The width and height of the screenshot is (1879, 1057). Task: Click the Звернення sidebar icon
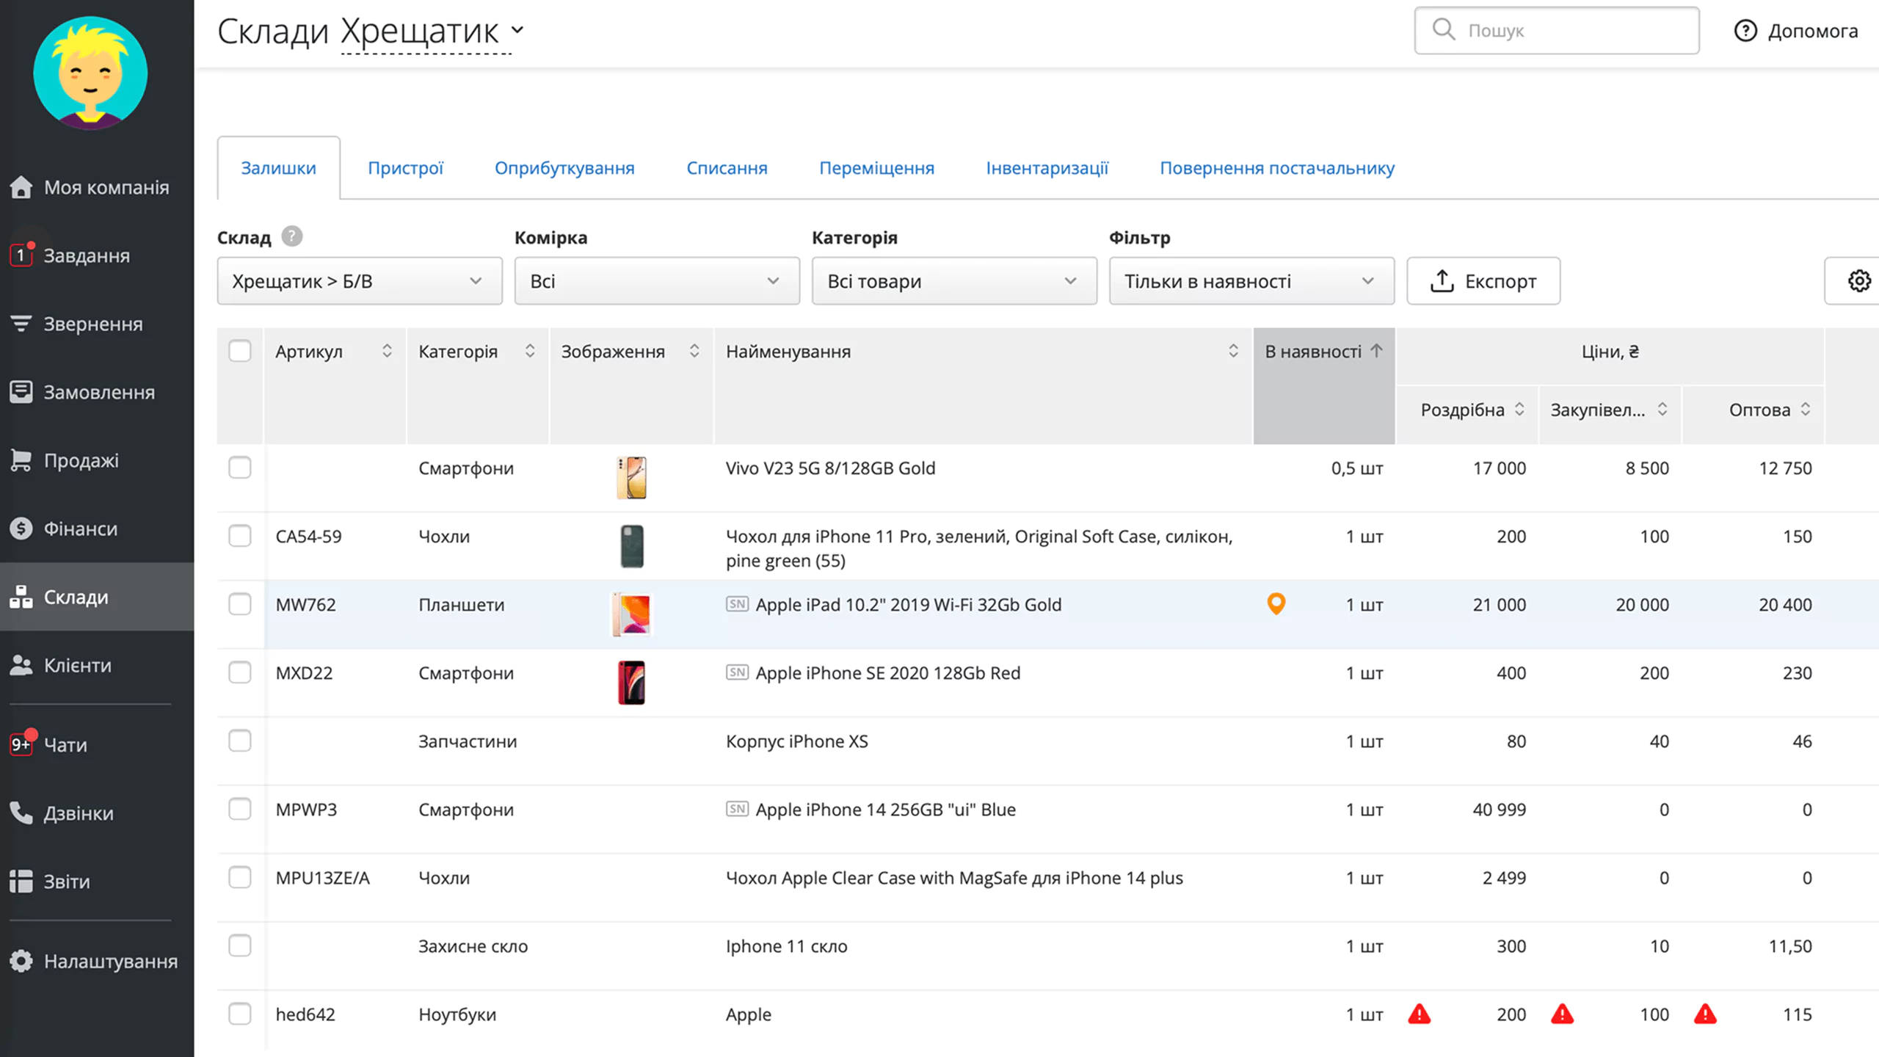point(21,324)
